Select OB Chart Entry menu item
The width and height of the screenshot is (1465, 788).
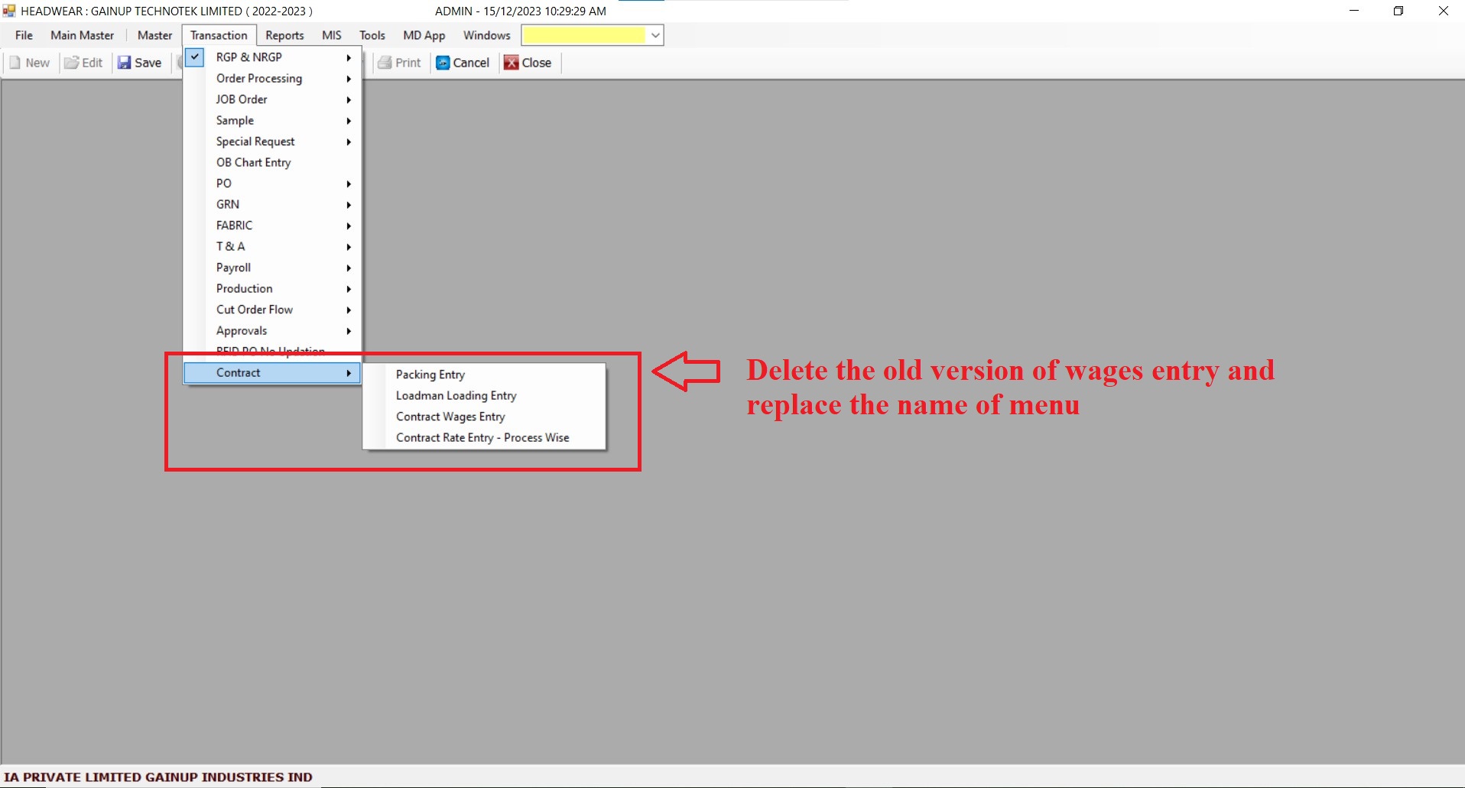click(253, 163)
